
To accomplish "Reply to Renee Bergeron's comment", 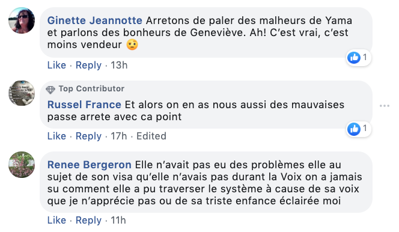I will coord(88,221).
